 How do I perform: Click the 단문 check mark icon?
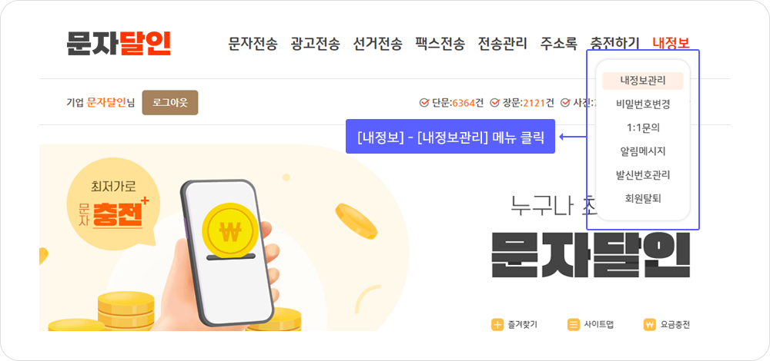(423, 103)
